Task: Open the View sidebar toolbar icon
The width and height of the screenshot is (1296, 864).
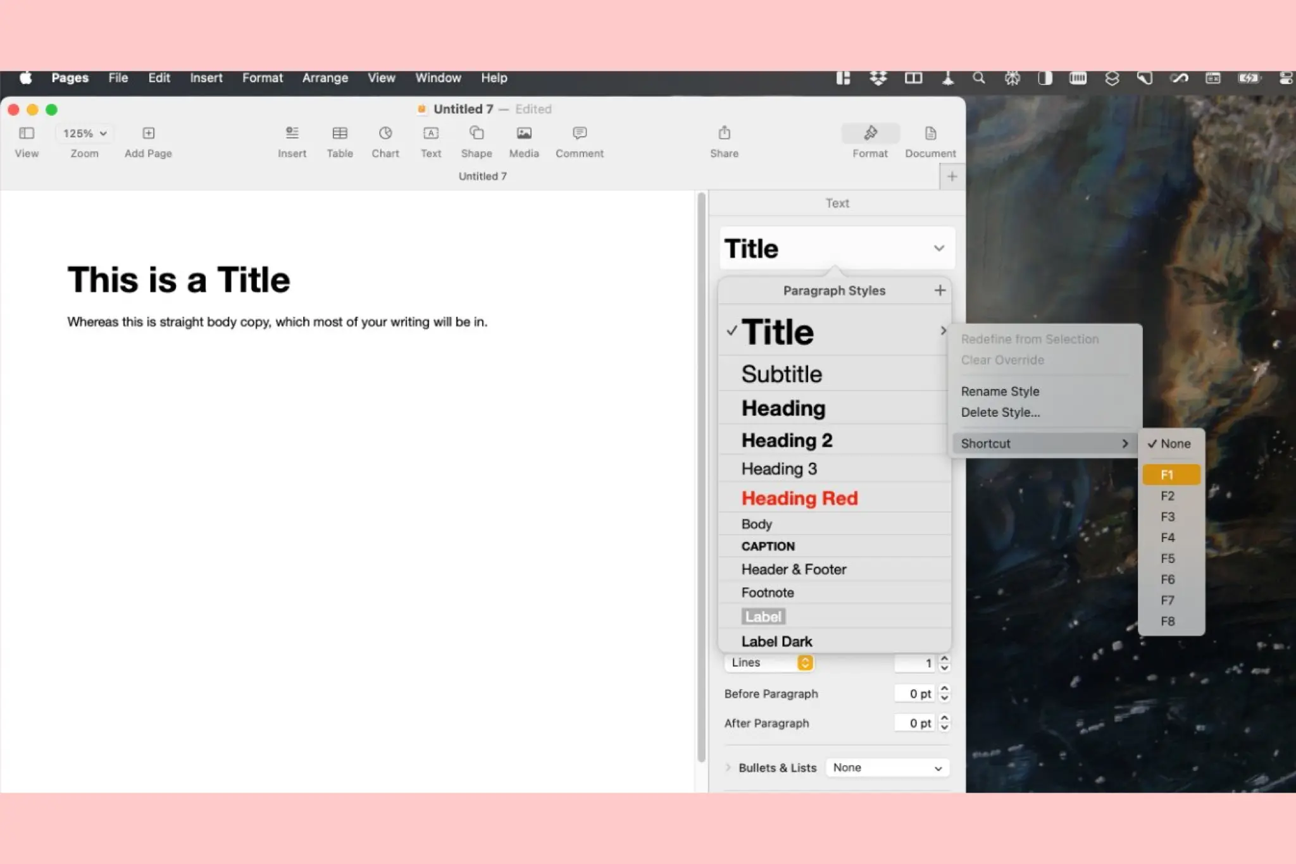Action: pos(27,133)
